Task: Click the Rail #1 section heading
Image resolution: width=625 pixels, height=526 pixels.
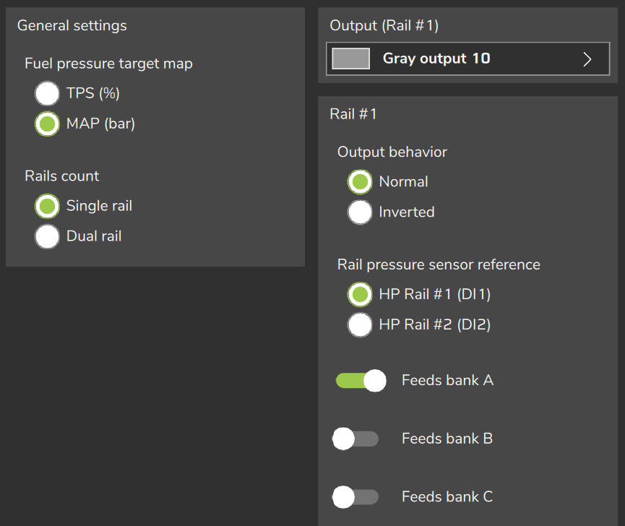Action: (353, 114)
